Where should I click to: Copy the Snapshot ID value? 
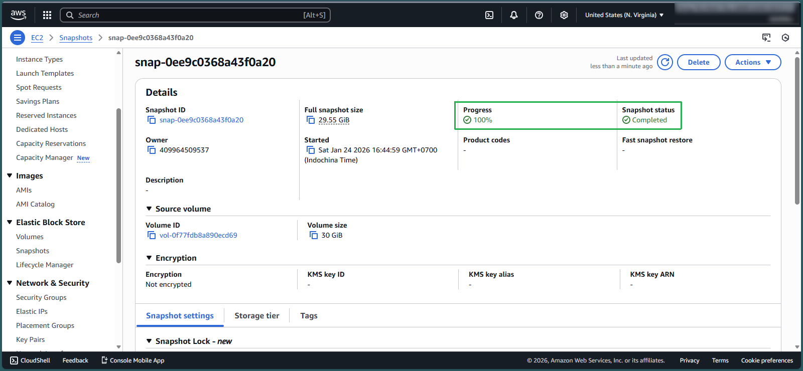[152, 120]
